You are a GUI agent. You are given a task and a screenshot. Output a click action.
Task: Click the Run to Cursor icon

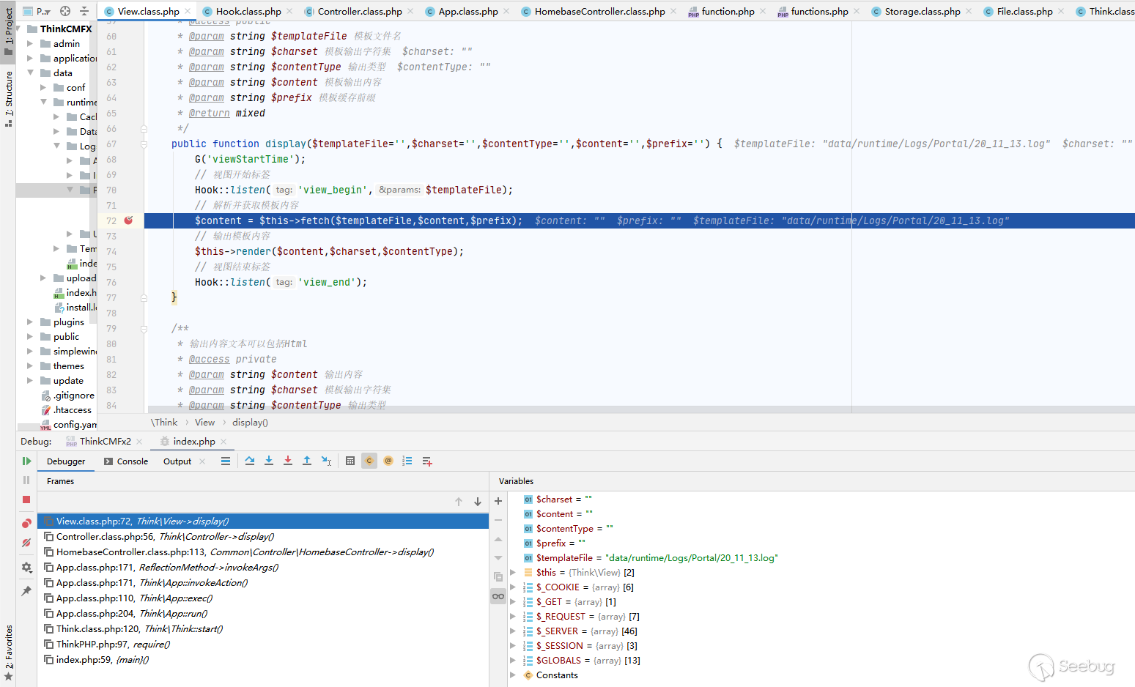(326, 461)
